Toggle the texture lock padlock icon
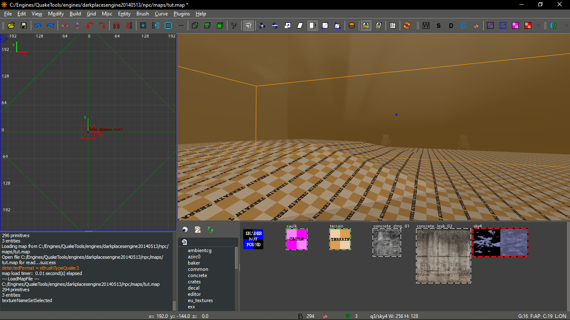The width and height of the screenshot is (570, 320). 366,25
